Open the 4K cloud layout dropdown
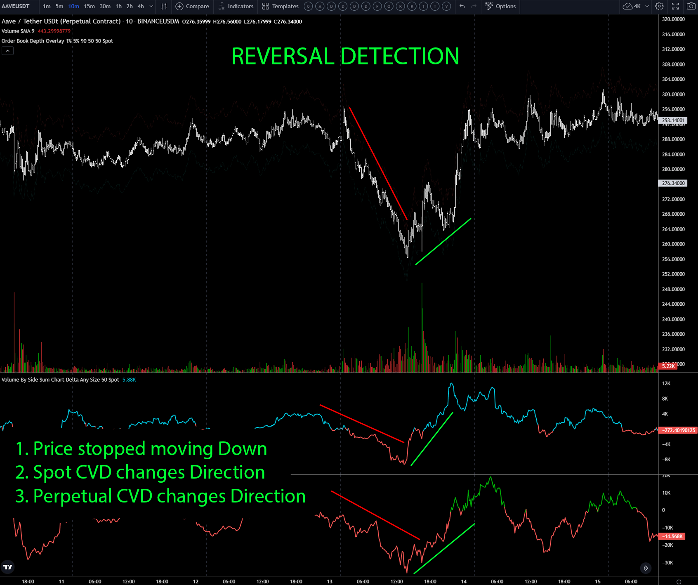 tap(647, 6)
